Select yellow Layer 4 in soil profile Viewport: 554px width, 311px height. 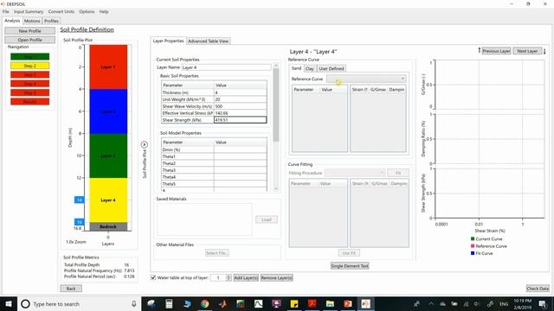pos(108,200)
